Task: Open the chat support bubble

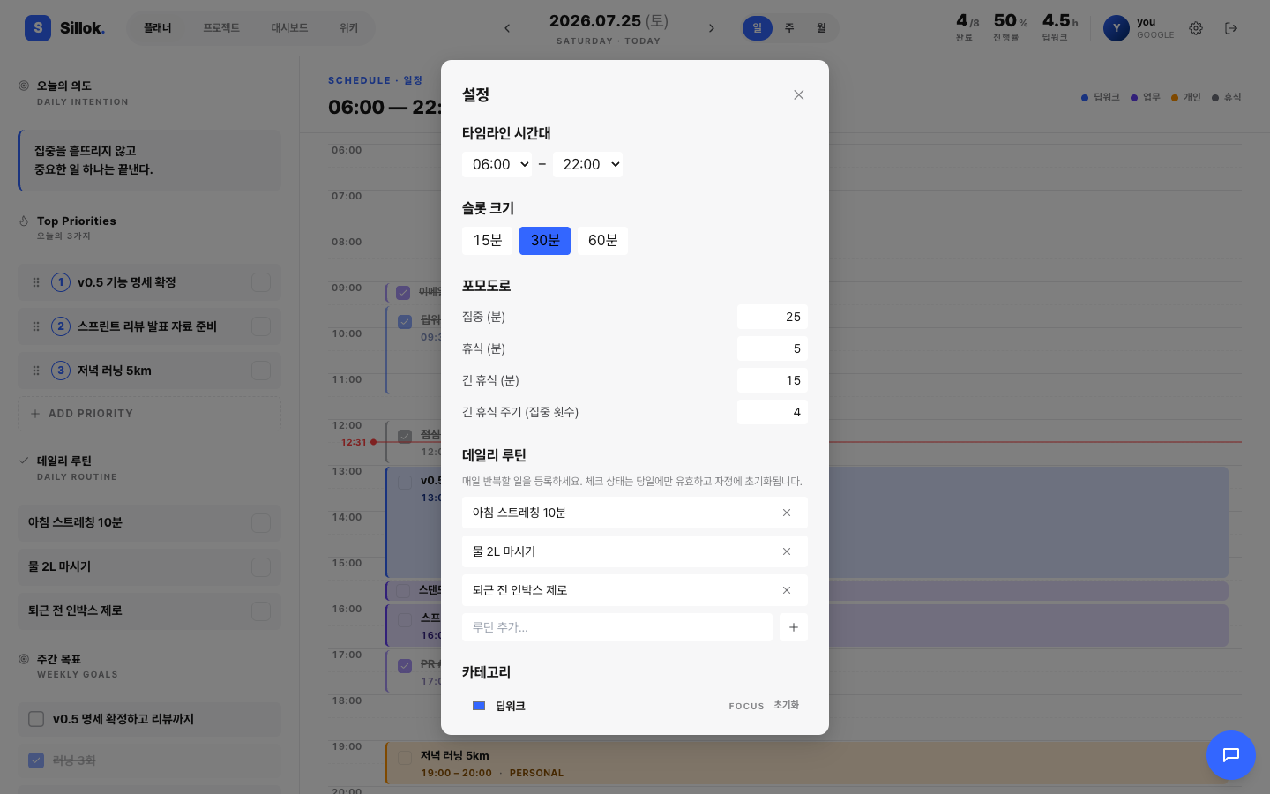Action: (x=1231, y=755)
